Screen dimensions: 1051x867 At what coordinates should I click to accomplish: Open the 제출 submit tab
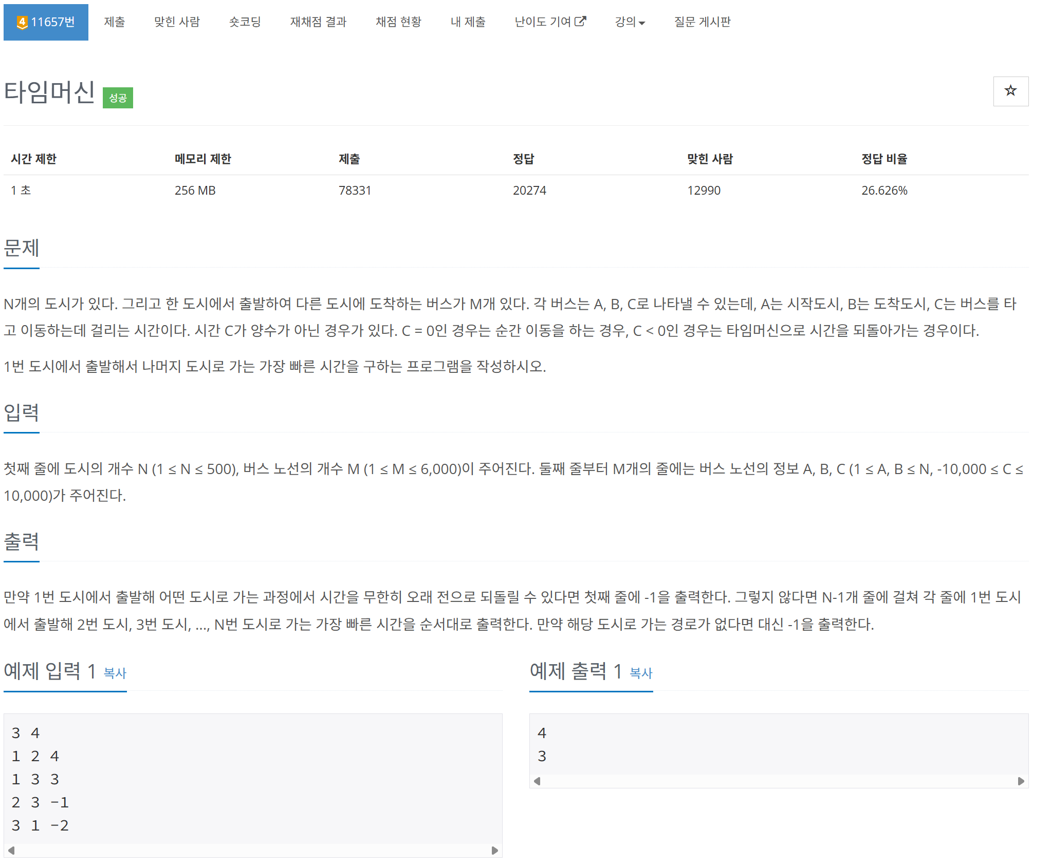click(x=114, y=22)
